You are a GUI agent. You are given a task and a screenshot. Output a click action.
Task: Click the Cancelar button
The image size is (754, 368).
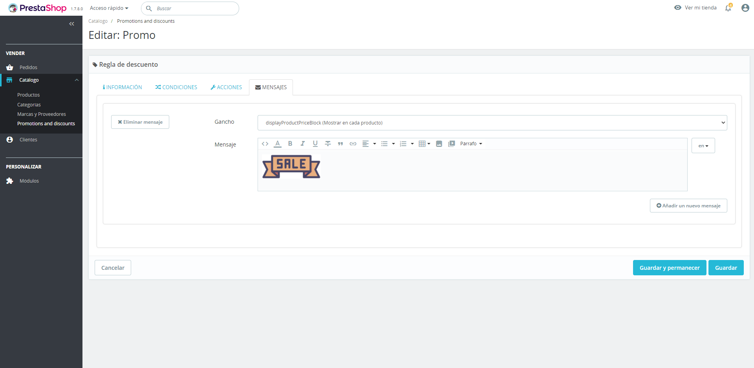(113, 268)
